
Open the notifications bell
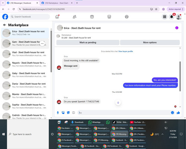click(x=171, y=17)
